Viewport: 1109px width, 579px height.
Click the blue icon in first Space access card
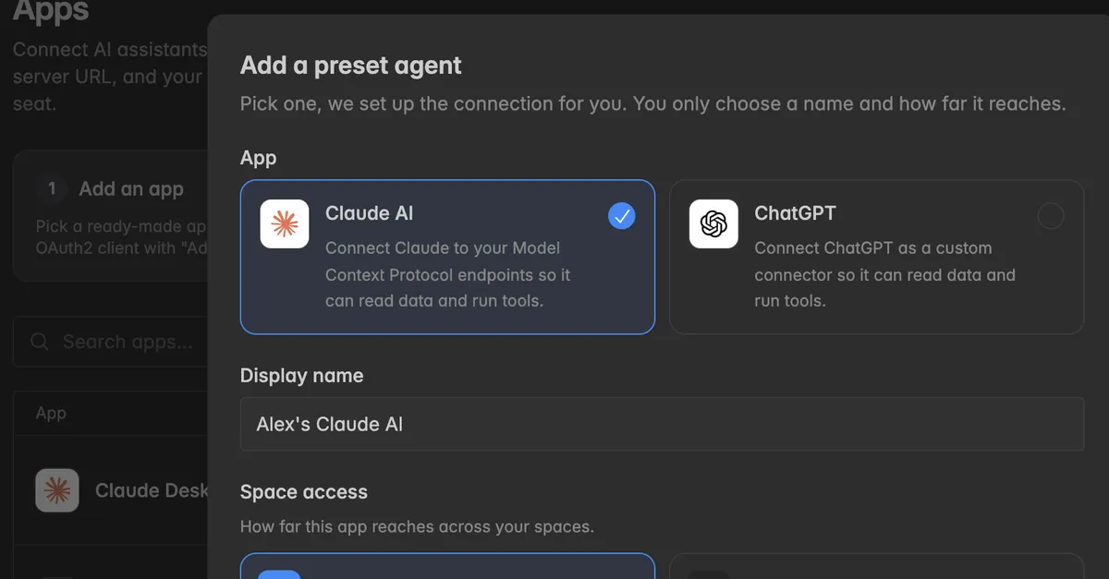pyautogui.click(x=279, y=574)
